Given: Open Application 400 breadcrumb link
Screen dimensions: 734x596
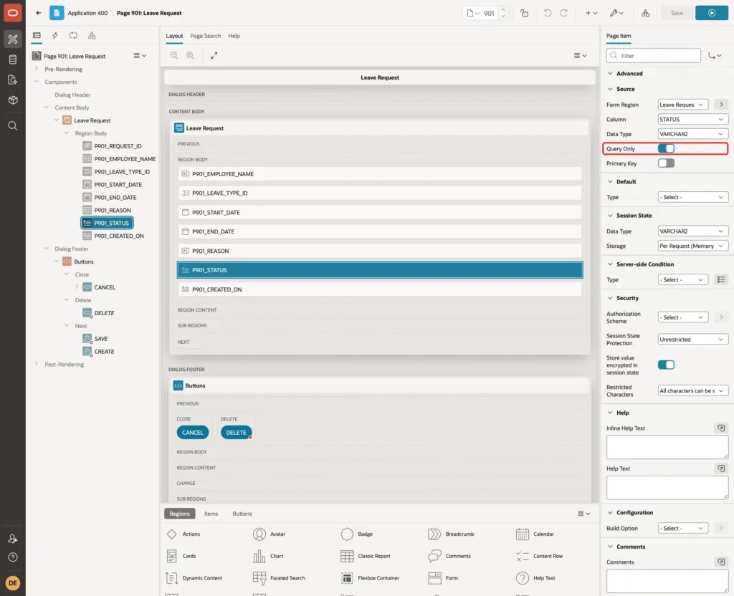Looking at the screenshot, I should 87,13.
